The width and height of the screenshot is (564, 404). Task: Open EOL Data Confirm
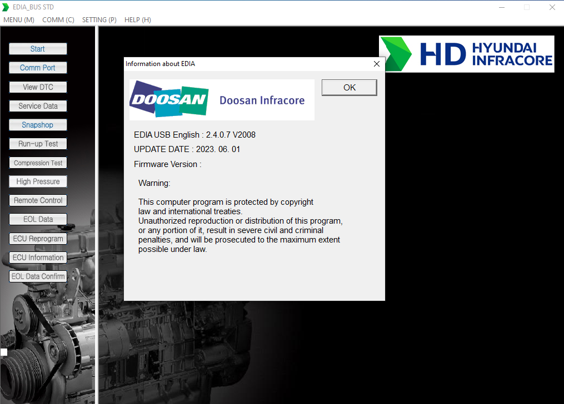tap(38, 276)
